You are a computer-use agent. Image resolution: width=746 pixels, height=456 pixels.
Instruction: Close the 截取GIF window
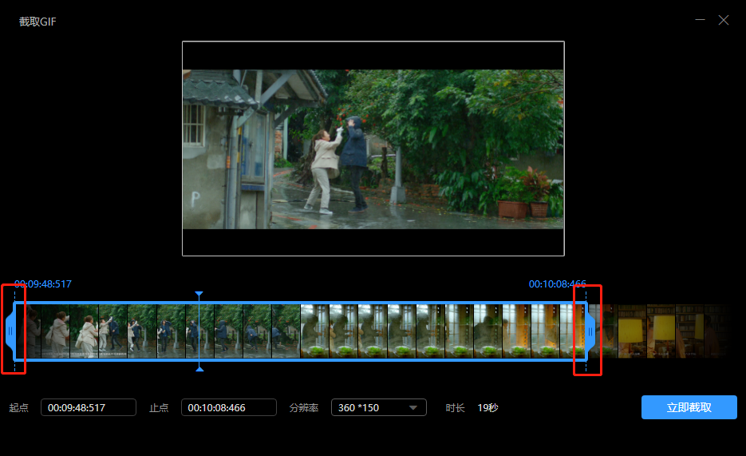(x=724, y=20)
